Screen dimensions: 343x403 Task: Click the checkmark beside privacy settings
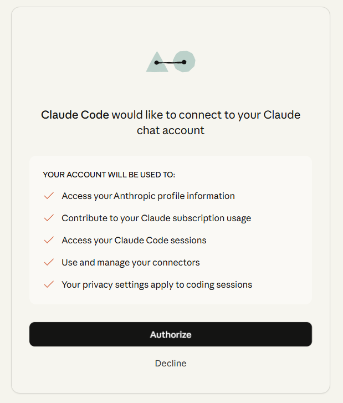click(49, 284)
